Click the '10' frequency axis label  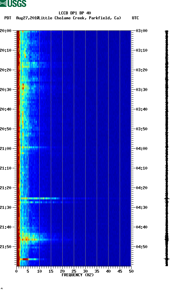39,271
